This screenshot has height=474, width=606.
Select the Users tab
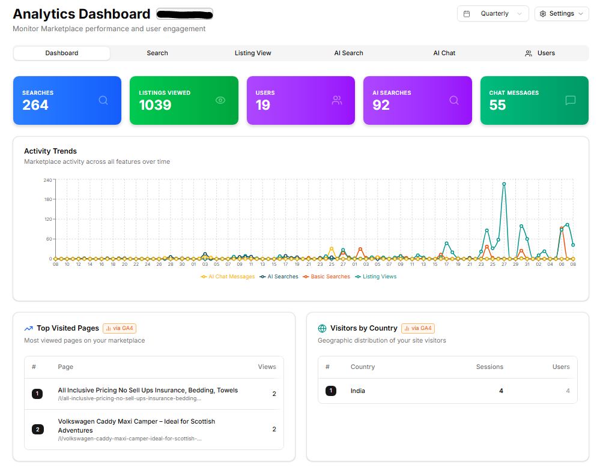tap(540, 53)
